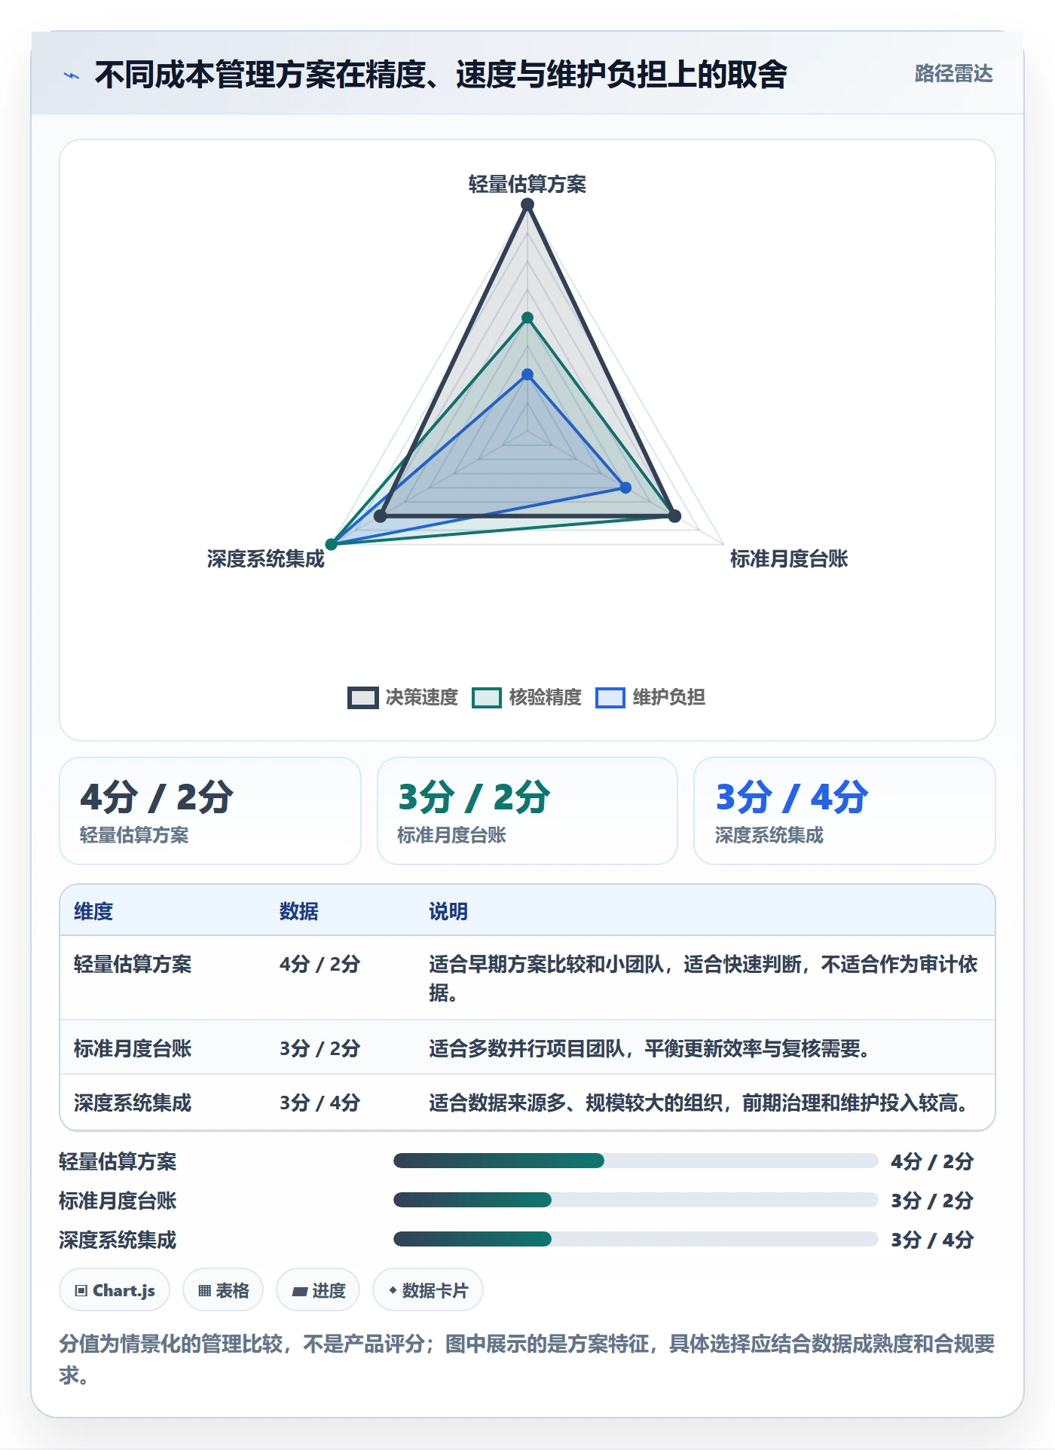
Task: Click the 3分 / 2分 value beside the progress bar
Action: tap(932, 1201)
